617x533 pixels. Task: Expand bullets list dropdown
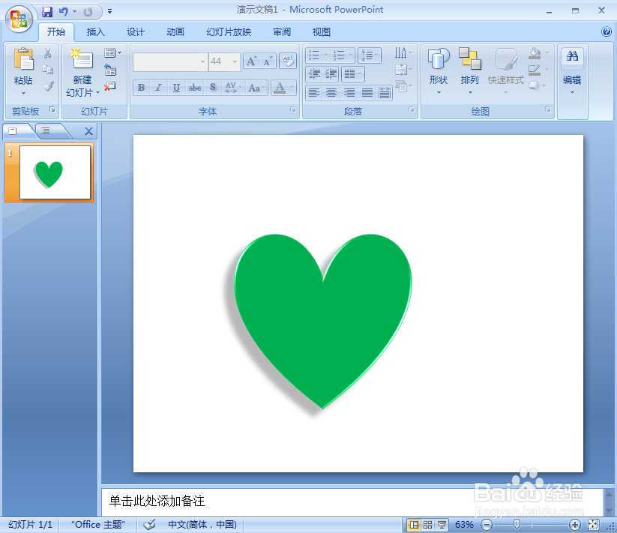pos(325,55)
